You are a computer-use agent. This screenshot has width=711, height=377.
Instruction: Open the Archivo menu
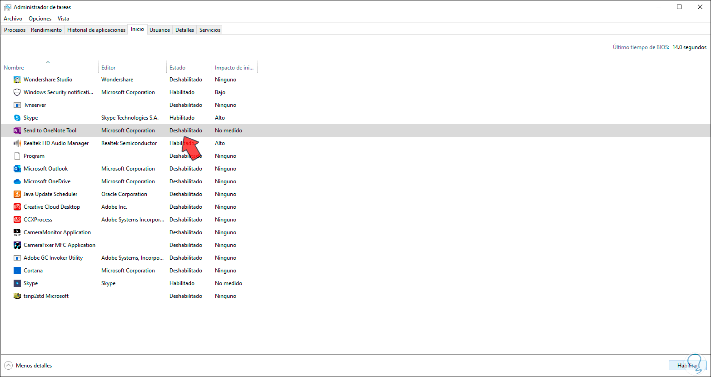(x=13, y=19)
